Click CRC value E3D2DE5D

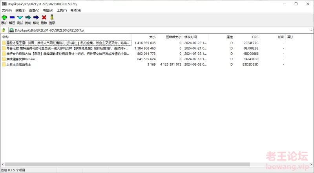point(250,64)
